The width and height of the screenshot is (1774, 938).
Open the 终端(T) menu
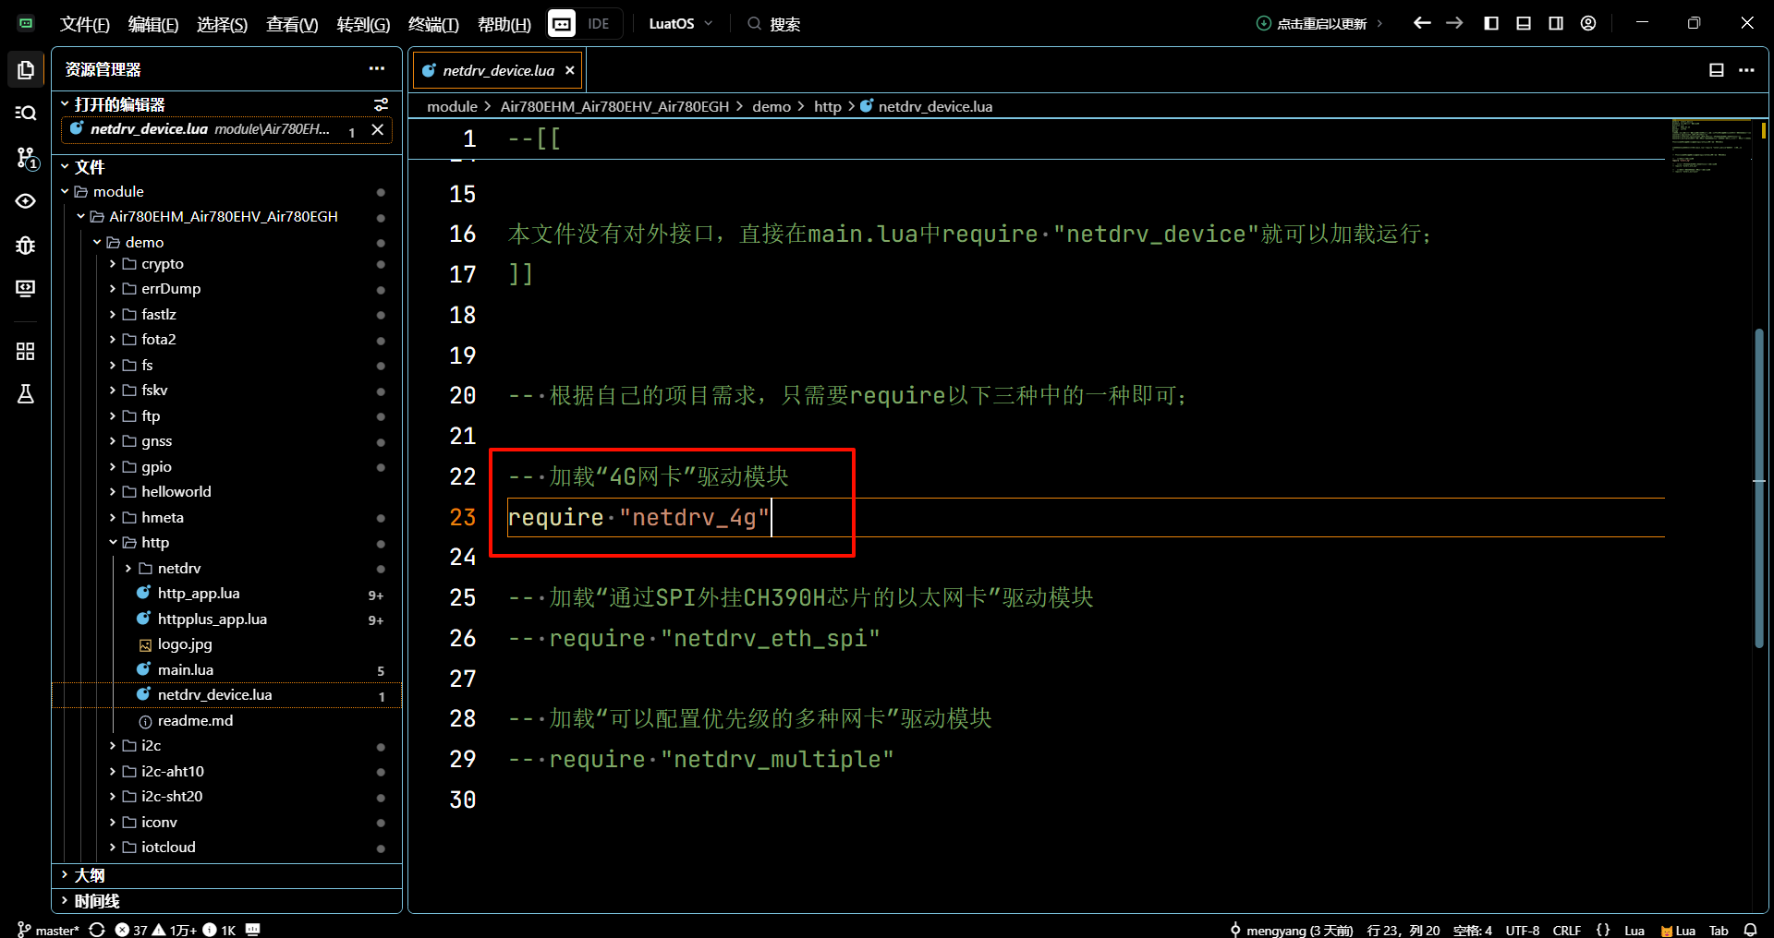tap(433, 24)
